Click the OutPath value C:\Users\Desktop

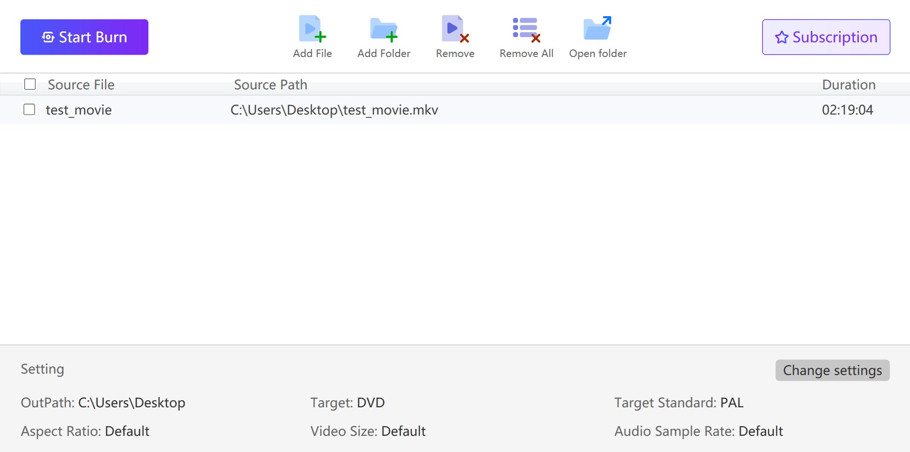click(x=132, y=403)
